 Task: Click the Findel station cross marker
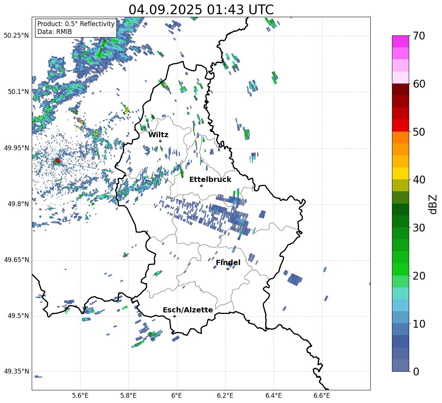coord(228,269)
